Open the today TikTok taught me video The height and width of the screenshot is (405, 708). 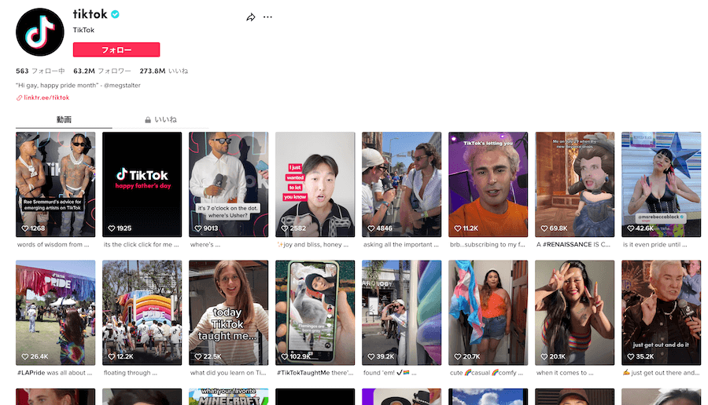click(x=228, y=312)
